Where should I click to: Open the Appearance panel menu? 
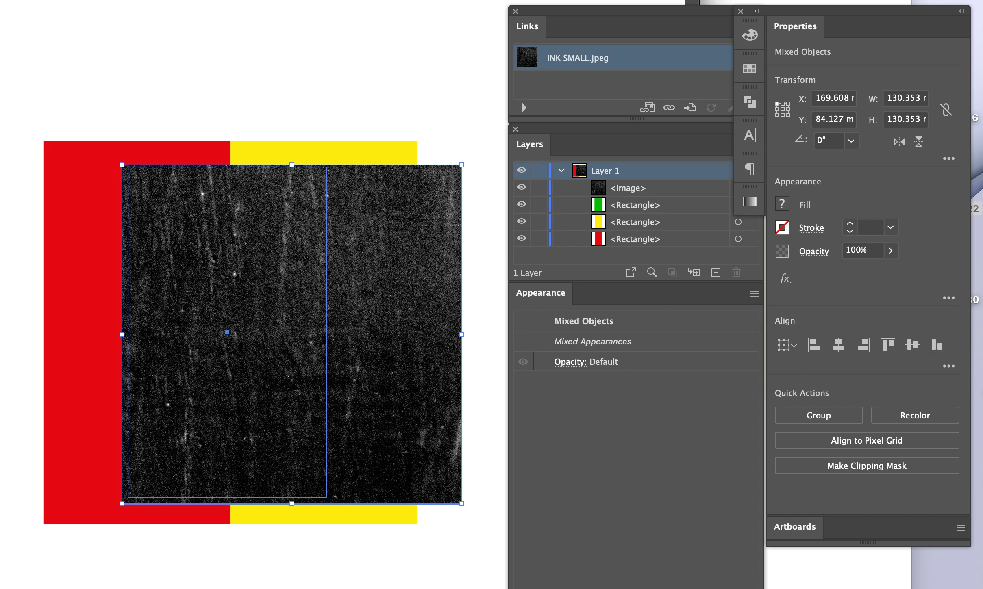tap(754, 294)
